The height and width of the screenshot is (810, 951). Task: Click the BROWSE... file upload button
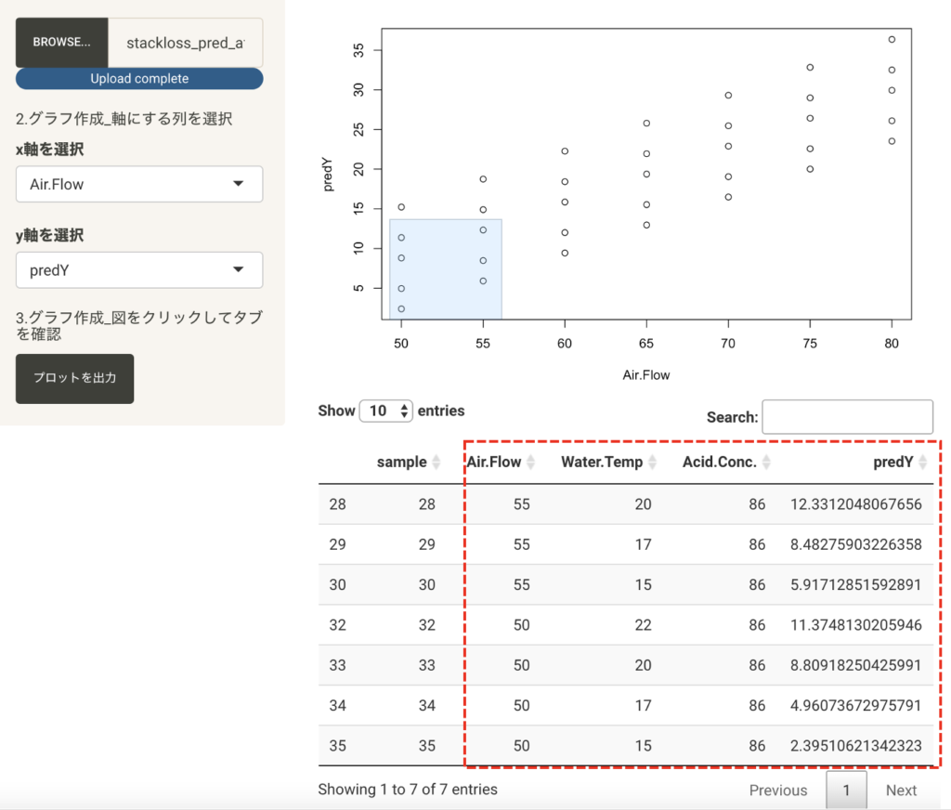(x=62, y=43)
